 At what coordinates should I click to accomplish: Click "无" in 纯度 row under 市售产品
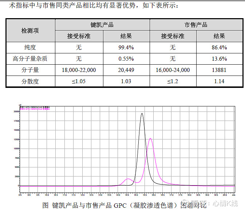click(x=173, y=47)
